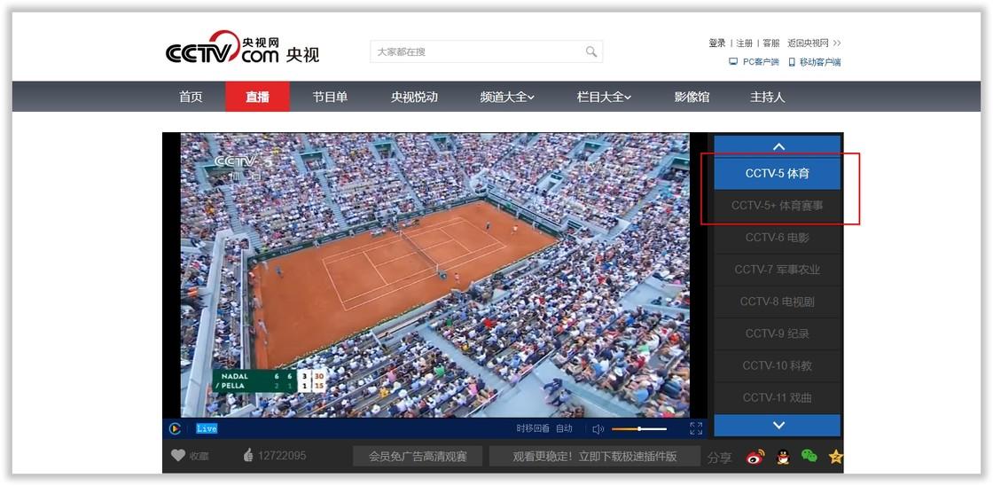Mute the player via the speaker icon
The image size is (993, 486).
598,429
